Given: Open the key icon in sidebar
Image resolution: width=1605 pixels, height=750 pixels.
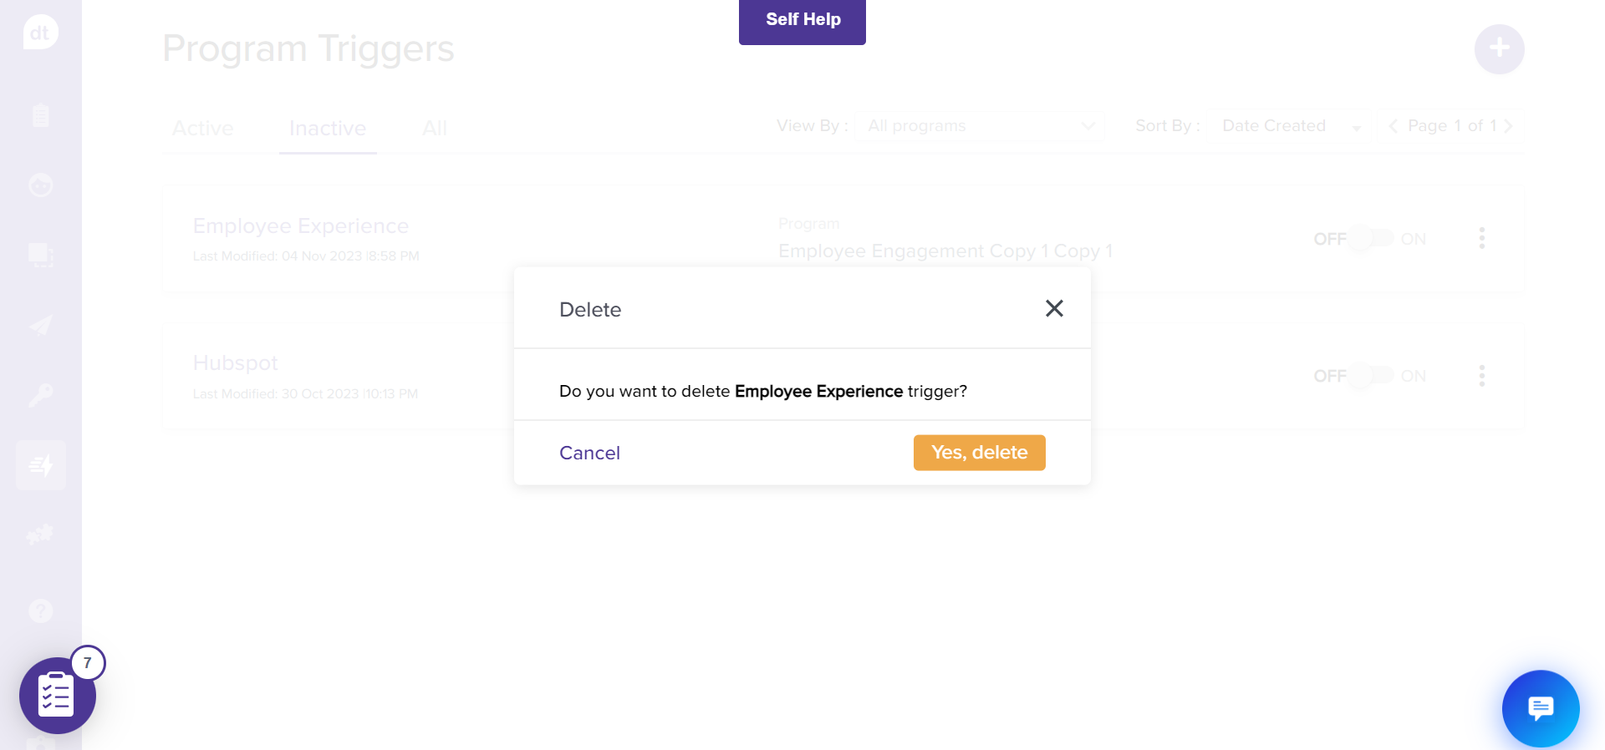Looking at the screenshot, I should [x=40, y=395].
